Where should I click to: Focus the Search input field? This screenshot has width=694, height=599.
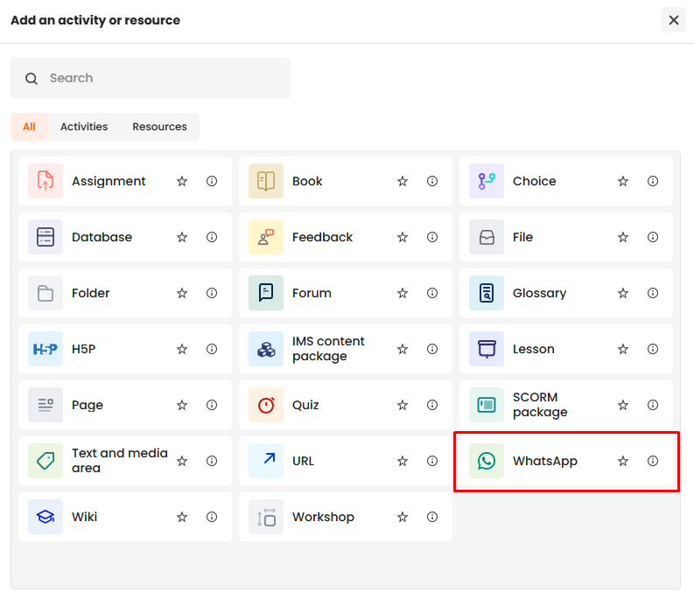pos(151,79)
